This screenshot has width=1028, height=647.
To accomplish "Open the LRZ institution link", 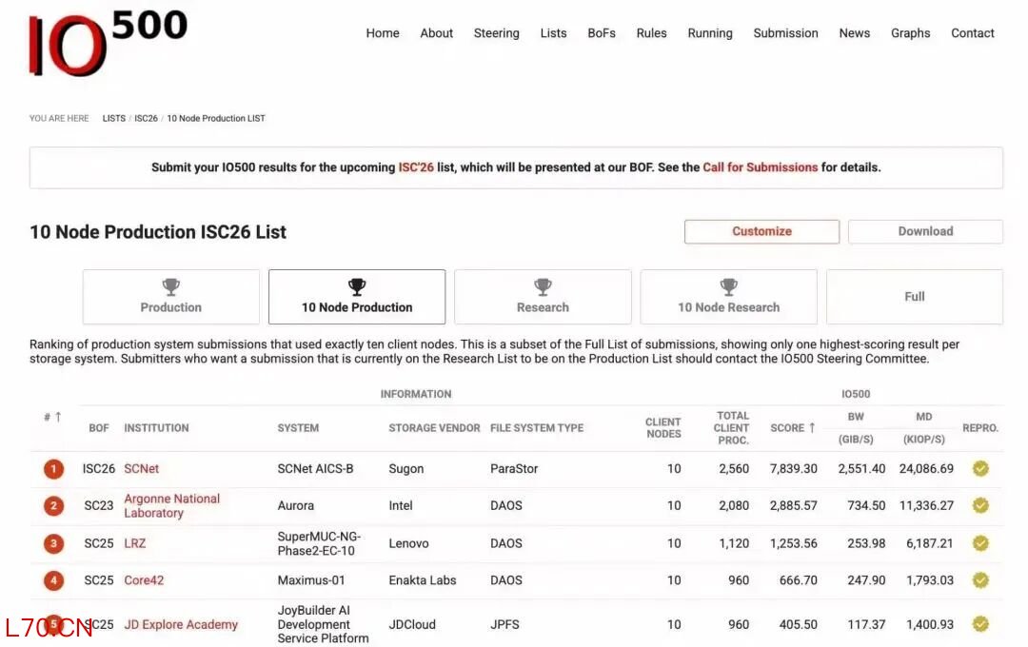I will [x=135, y=543].
